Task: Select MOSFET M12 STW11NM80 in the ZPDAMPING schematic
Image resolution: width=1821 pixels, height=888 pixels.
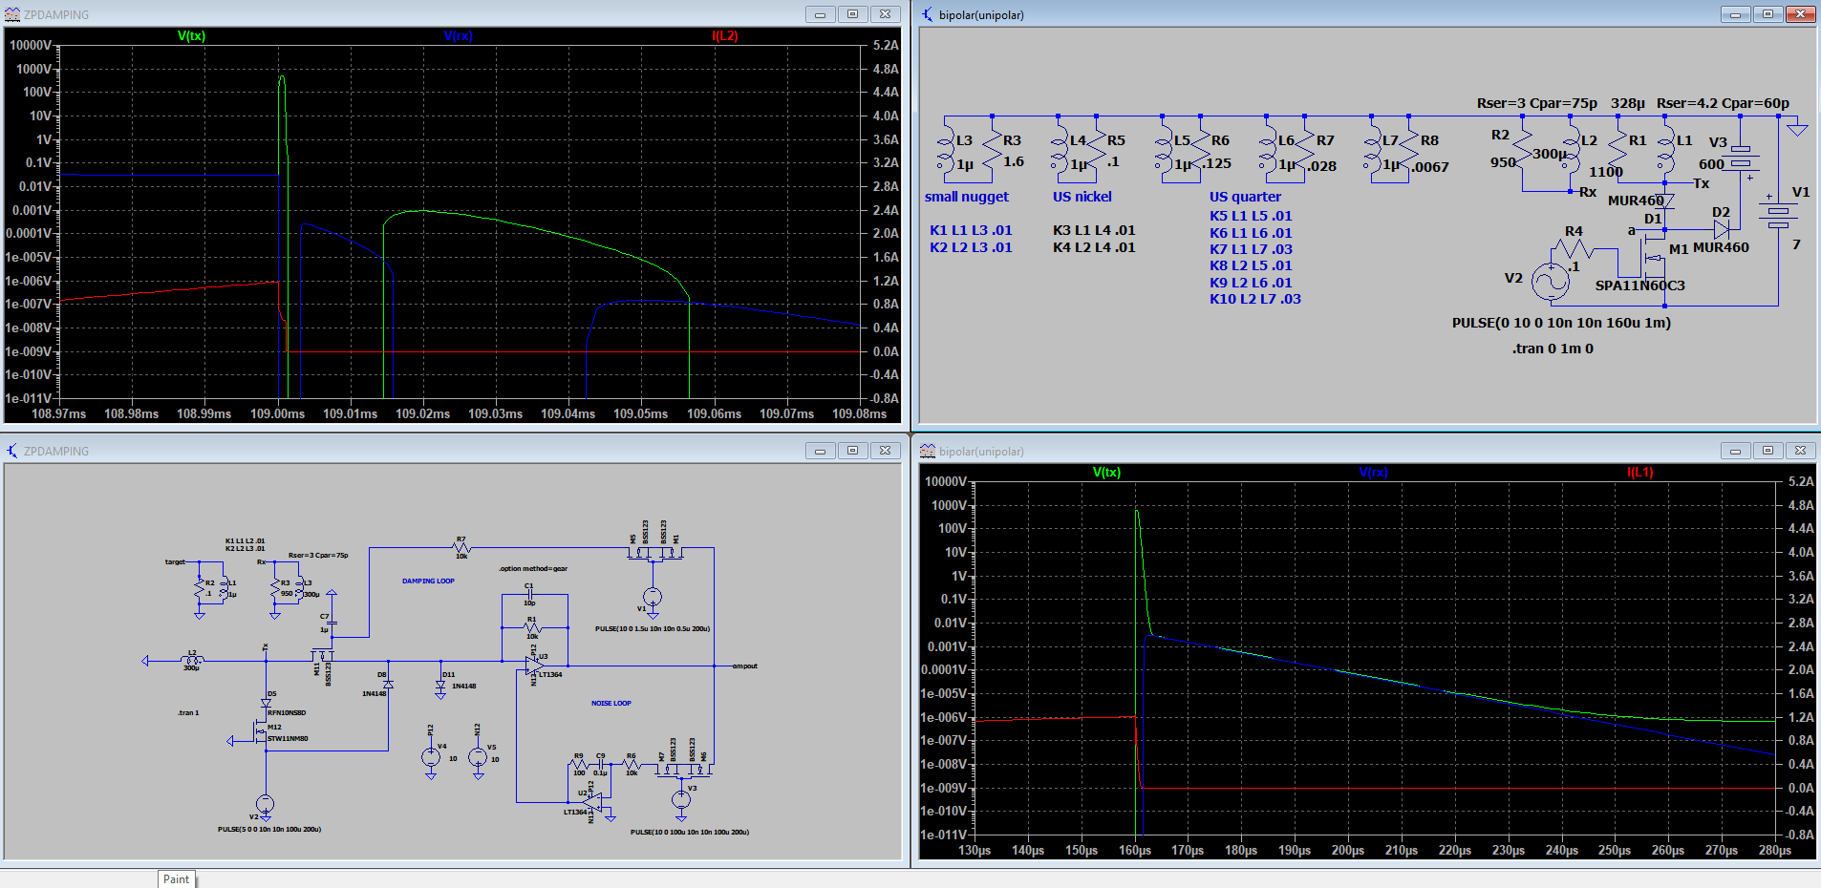Action: point(260,733)
